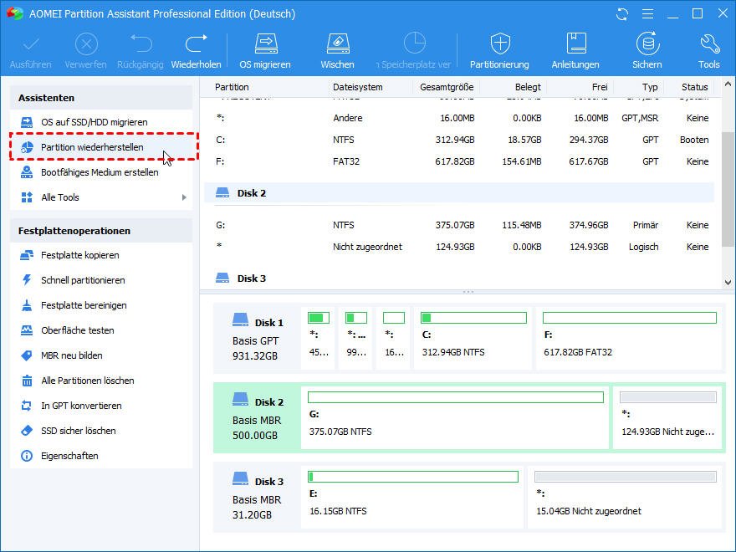This screenshot has width=736, height=552.
Task: Select the G: NTFS partition row
Action: 460,225
